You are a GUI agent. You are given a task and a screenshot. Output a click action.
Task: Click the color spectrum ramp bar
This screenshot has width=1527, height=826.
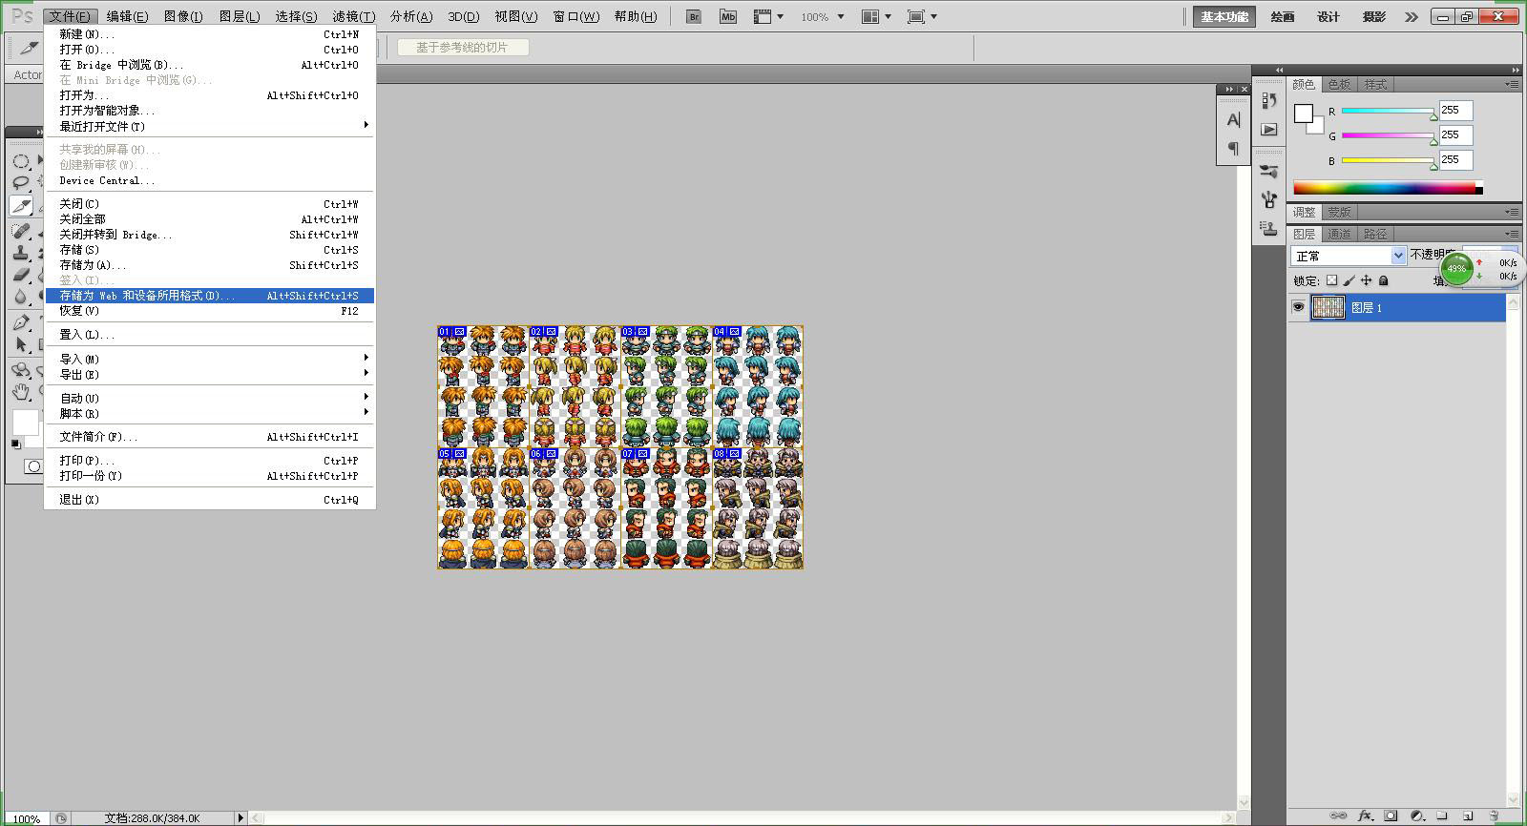(x=1384, y=188)
